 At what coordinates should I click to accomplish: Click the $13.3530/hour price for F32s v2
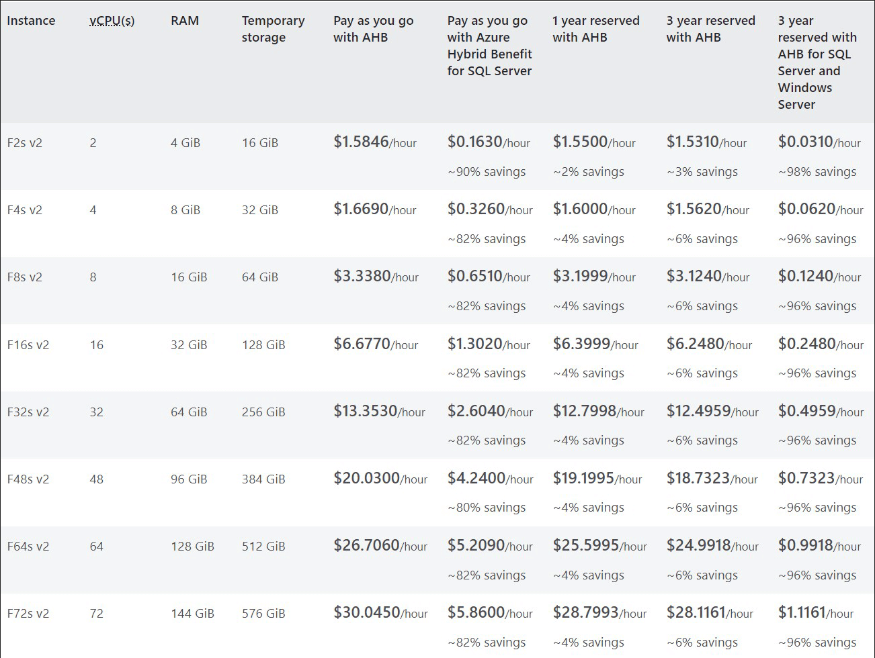click(x=379, y=412)
